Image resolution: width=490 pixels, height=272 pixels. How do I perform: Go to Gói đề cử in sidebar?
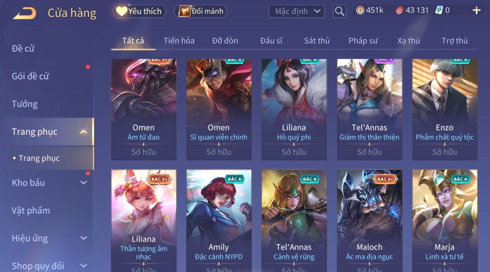click(30, 76)
